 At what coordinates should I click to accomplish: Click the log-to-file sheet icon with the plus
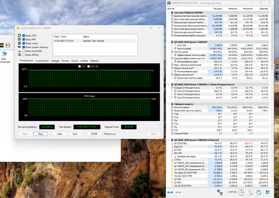tap(250, 192)
